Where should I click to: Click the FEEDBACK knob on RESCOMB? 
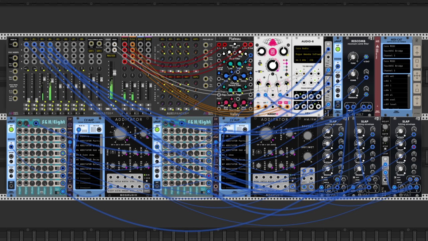click(x=353, y=91)
